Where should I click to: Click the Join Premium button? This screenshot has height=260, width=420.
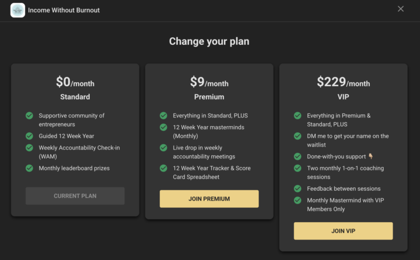pyautogui.click(x=209, y=199)
